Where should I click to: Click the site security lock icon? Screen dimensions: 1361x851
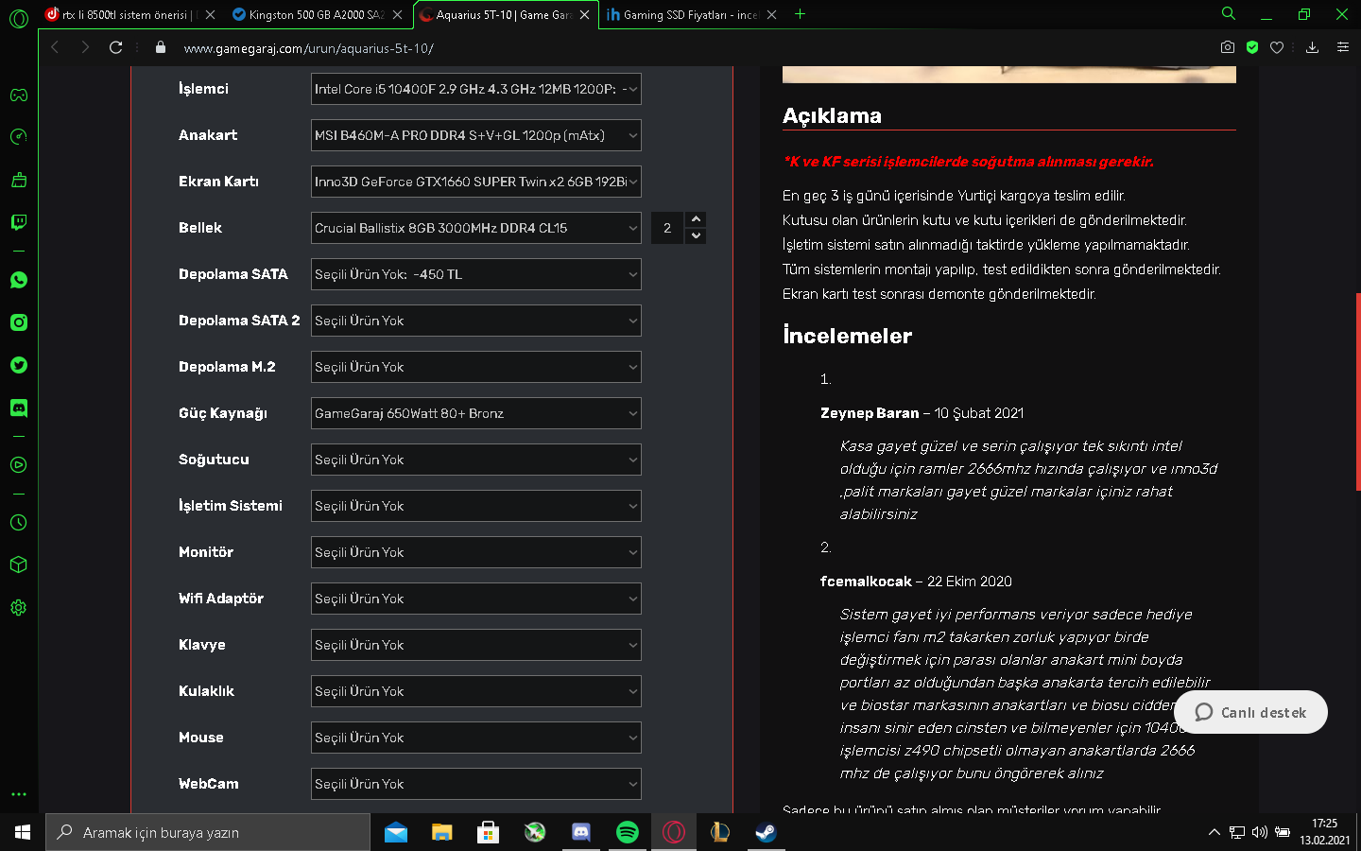161,47
